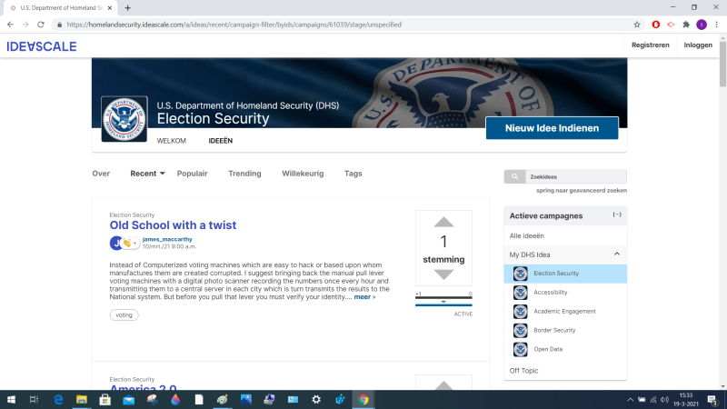Open the Chrome three-dot menu
Screen dimensions: 727x409
point(716,25)
